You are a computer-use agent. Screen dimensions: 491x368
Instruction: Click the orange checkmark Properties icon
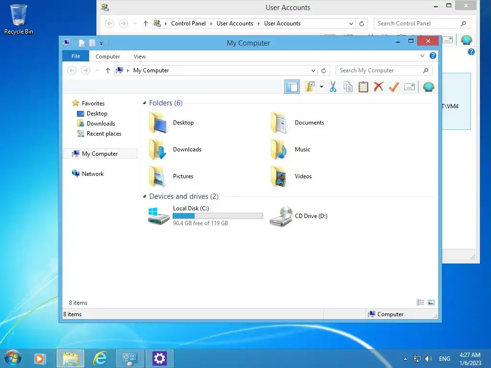coord(394,87)
